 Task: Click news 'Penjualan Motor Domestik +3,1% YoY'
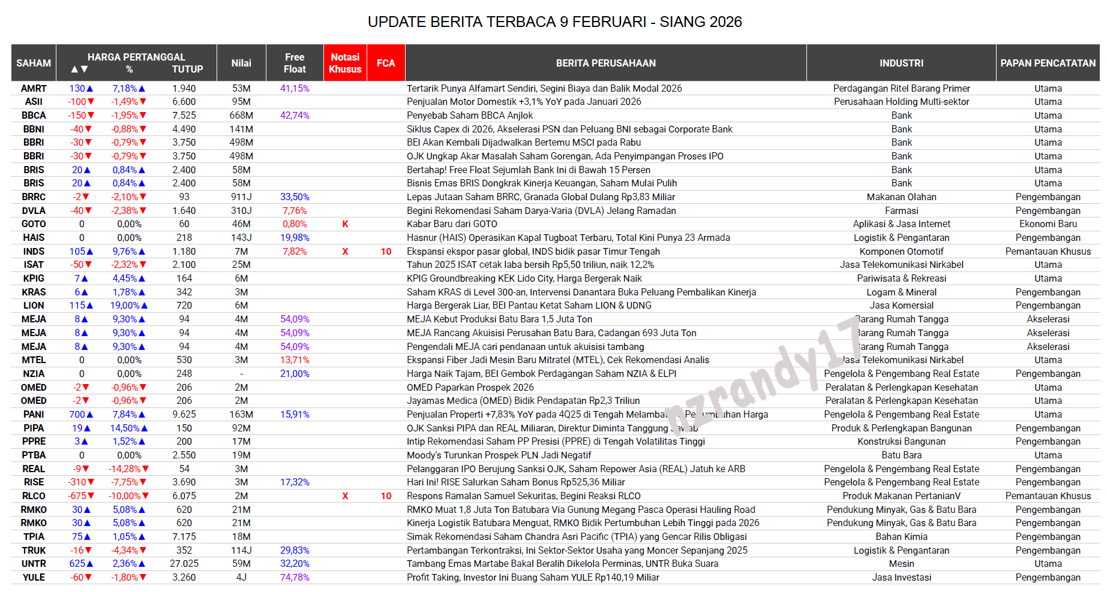click(524, 102)
